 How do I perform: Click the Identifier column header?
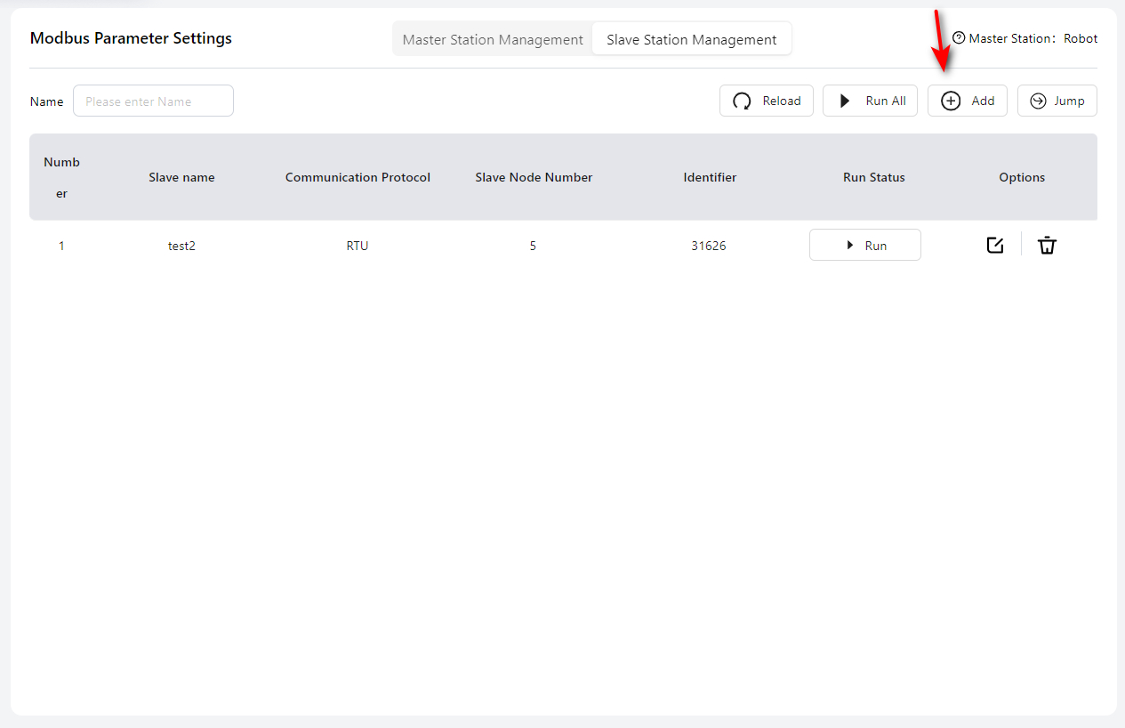(x=710, y=177)
